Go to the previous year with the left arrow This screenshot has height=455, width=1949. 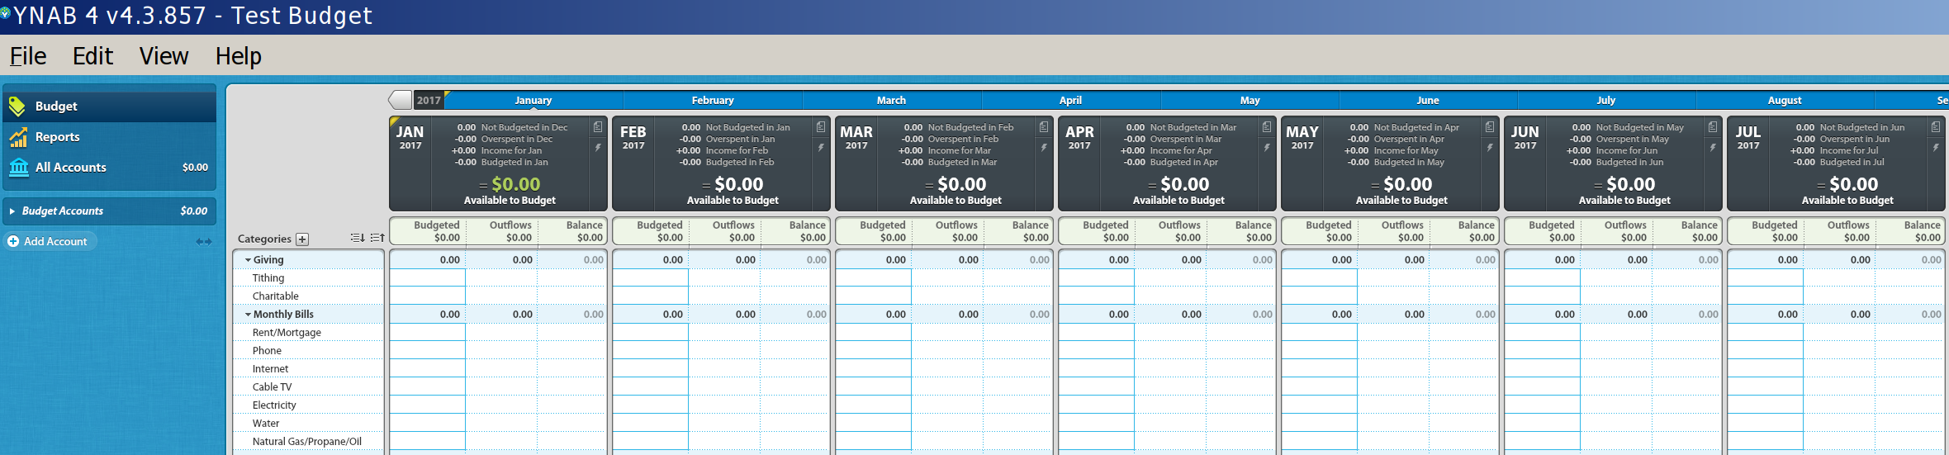pos(401,100)
